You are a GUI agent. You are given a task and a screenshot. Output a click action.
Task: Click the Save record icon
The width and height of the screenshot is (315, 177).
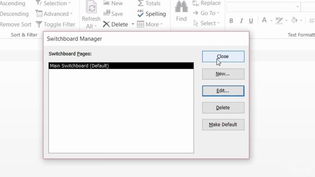coord(107,13)
